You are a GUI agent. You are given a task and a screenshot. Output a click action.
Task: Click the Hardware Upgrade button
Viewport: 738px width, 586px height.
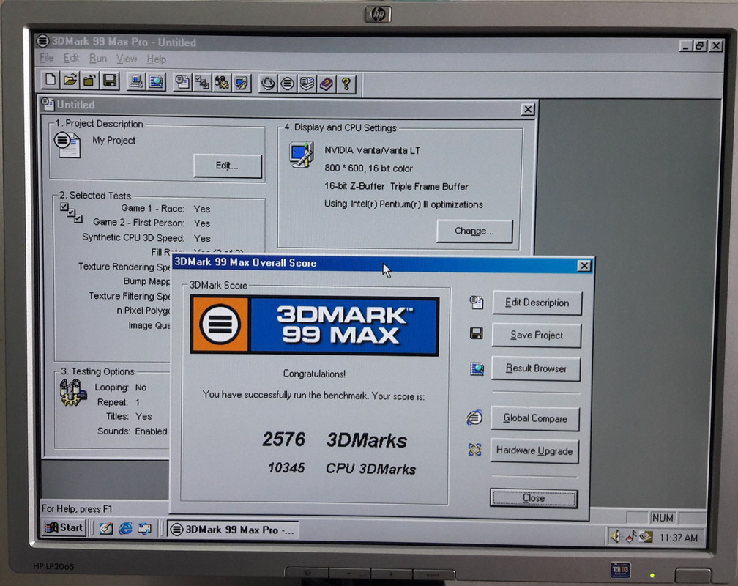tap(534, 450)
